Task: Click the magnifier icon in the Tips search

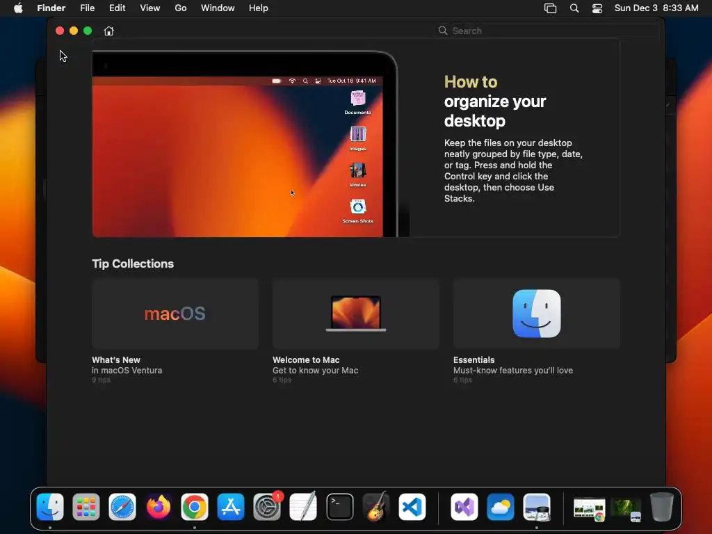Action: pos(443,31)
